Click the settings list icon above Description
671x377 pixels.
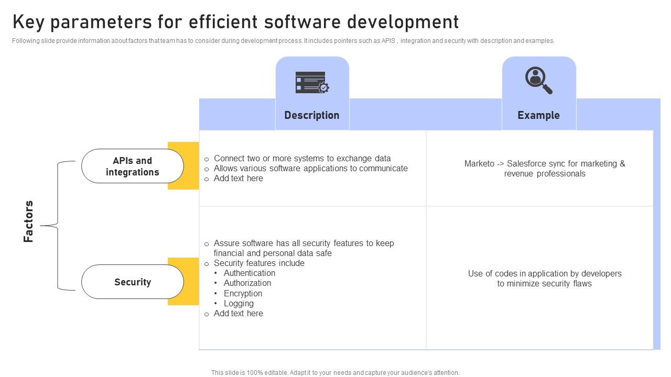pyautogui.click(x=312, y=82)
